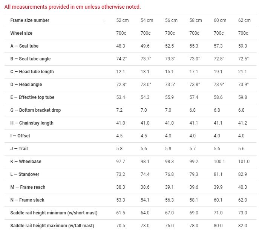Click the 60 cm column header

pos(220,20)
